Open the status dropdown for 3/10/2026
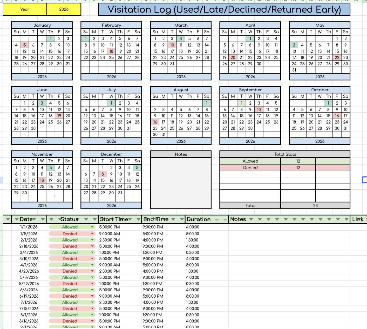The image size is (367, 329). point(92,259)
